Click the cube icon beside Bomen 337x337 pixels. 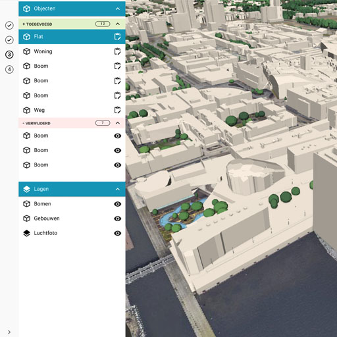[x=26, y=204]
